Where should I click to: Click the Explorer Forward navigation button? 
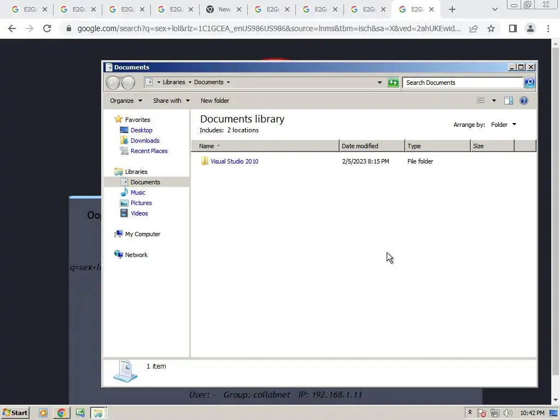tap(128, 83)
